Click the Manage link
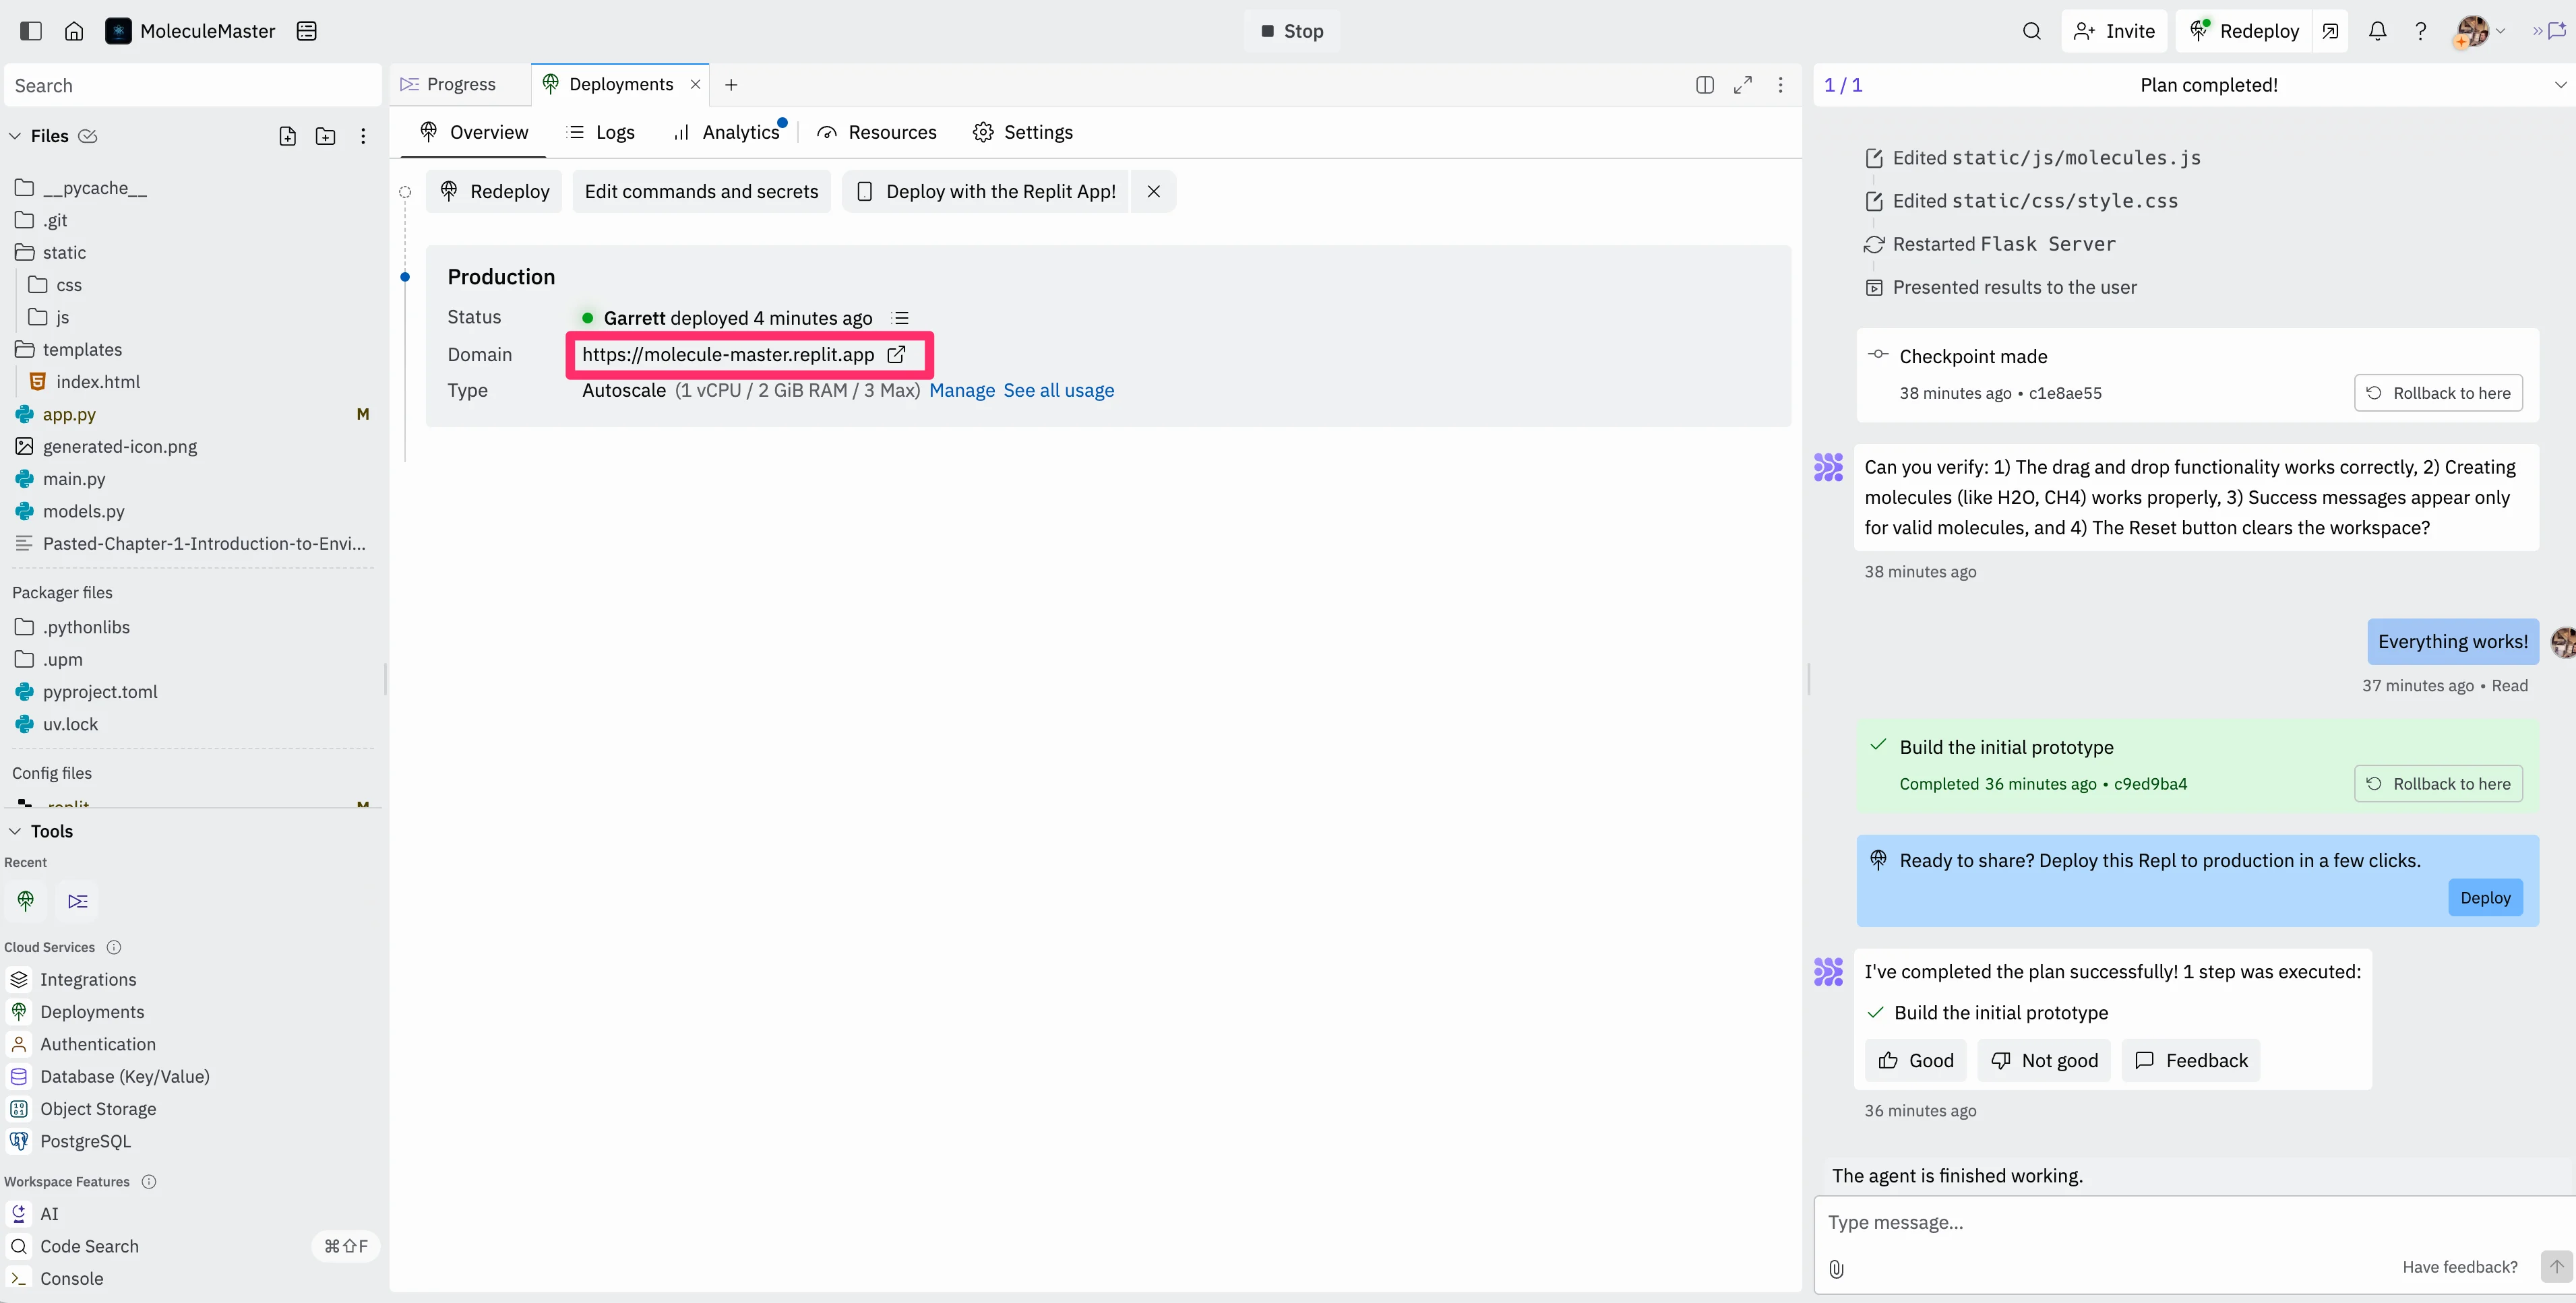Image resolution: width=2576 pixels, height=1303 pixels. point(961,391)
